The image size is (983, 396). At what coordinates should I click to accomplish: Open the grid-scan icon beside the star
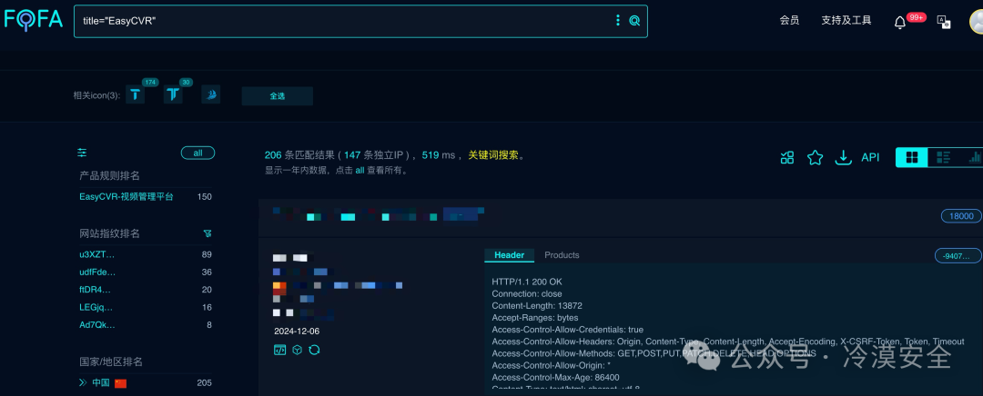click(786, 158)
